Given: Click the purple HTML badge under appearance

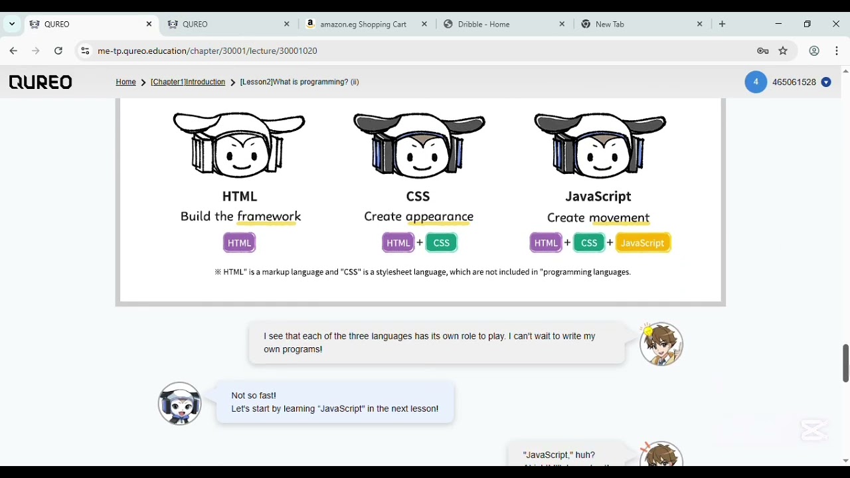Looking at the screenshot, I should [x=398, y=243].
